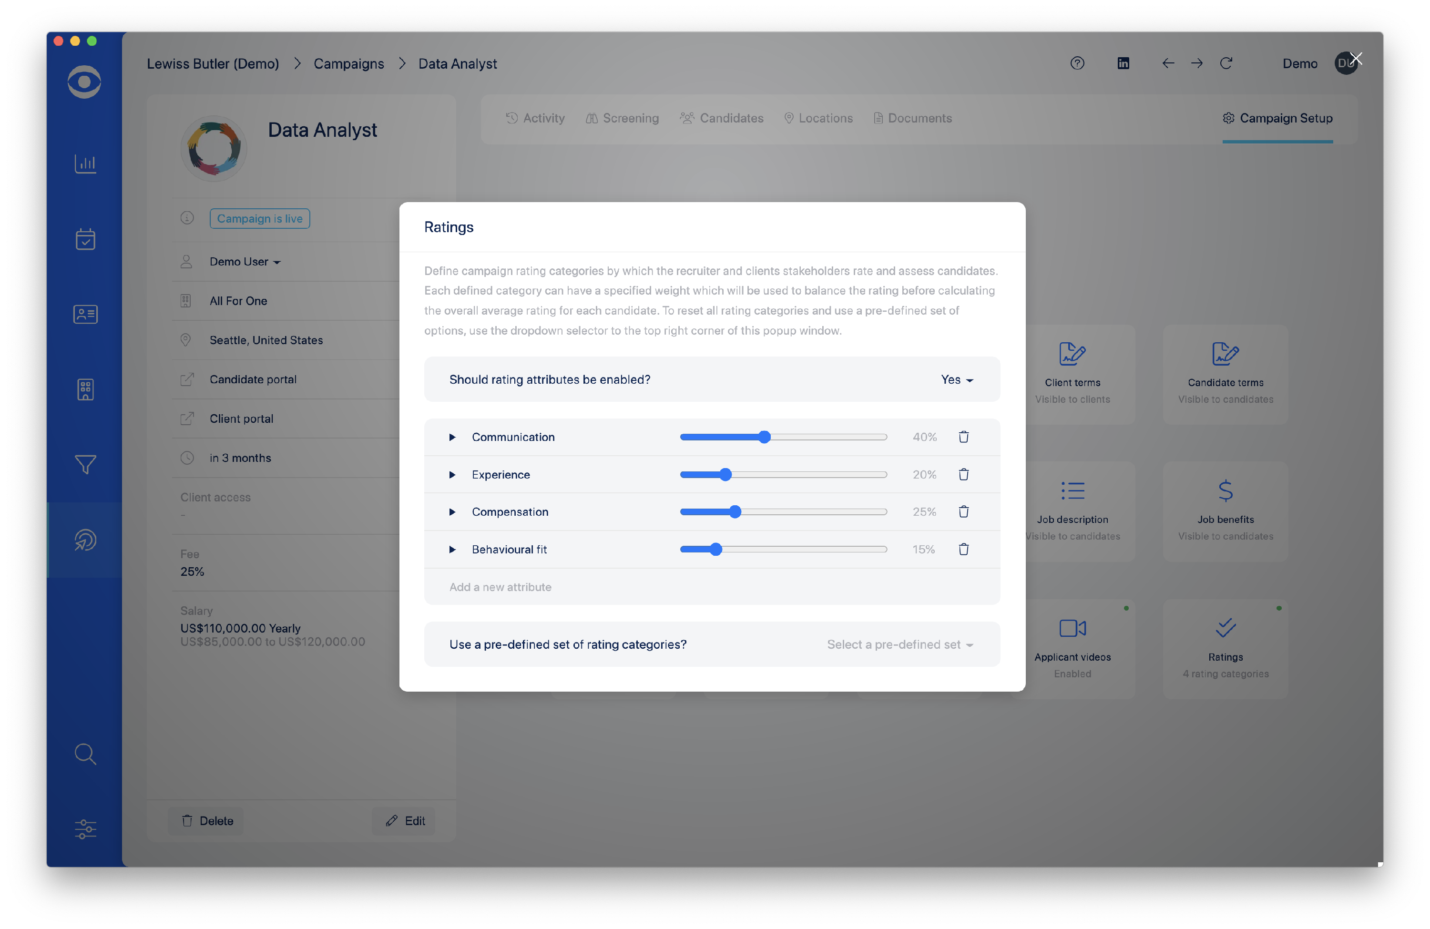Open the sidebar calendar icon
This screenshot has height=929, width=1430.
tap(85, 239)
